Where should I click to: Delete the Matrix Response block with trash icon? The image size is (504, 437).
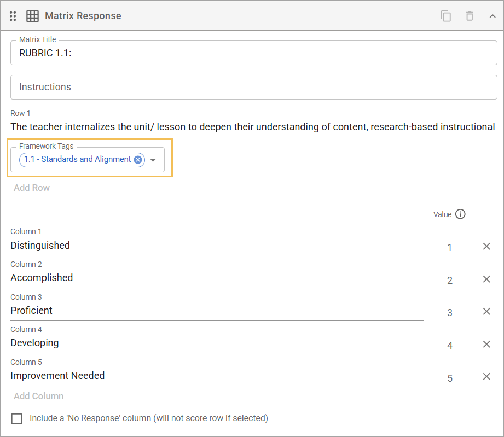tap(470, 16)
